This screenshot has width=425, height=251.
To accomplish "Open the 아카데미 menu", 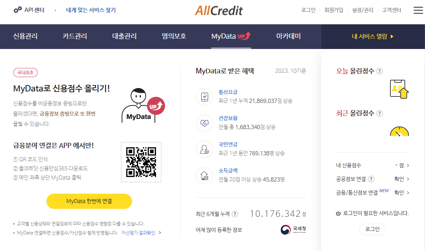I will point(288,36).
